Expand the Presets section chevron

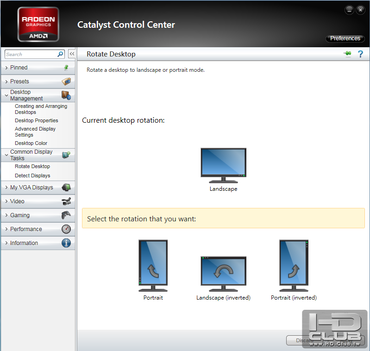[6, 81]
